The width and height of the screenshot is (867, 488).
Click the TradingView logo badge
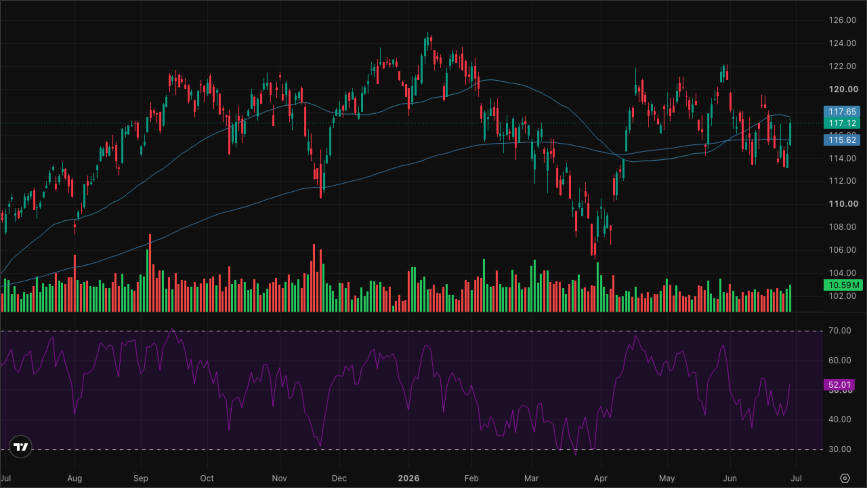click(x=21, y=447)
